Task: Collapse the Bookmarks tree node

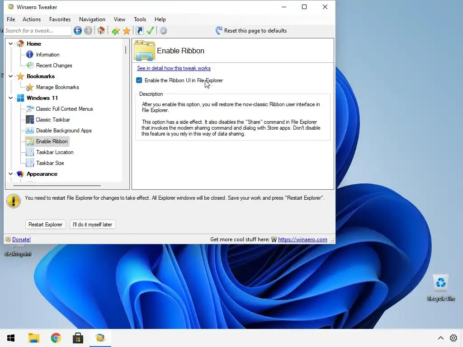Action: 11,76
